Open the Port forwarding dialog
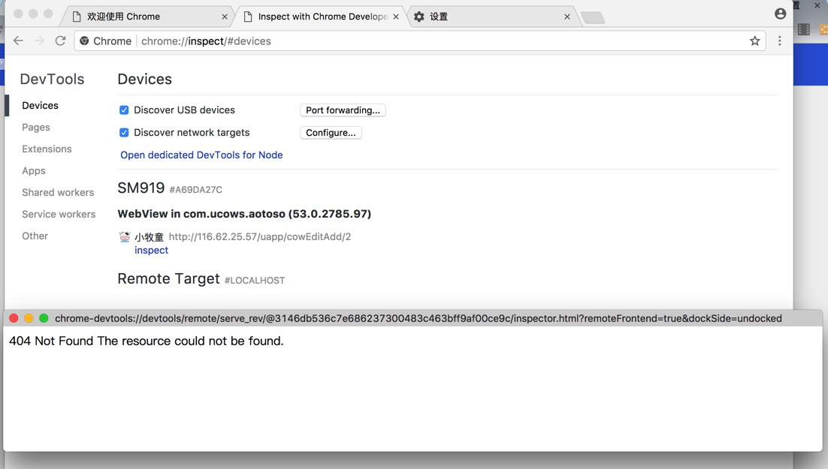This screenshot has height=469, width=828. point(343,110)
